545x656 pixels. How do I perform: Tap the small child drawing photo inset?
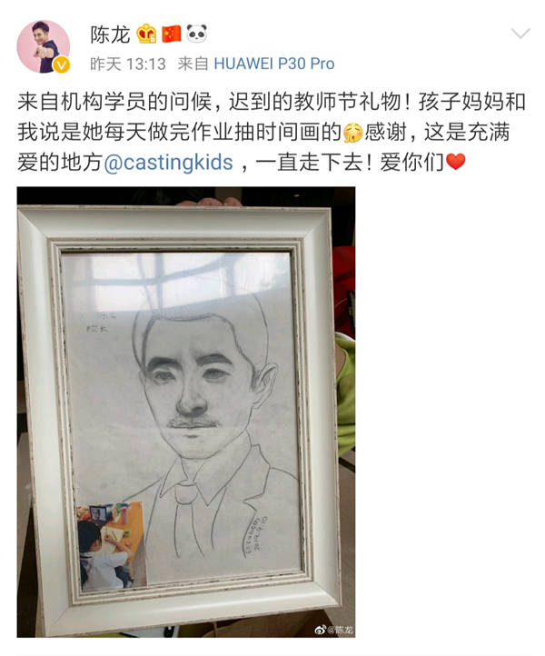pos(111,546)
